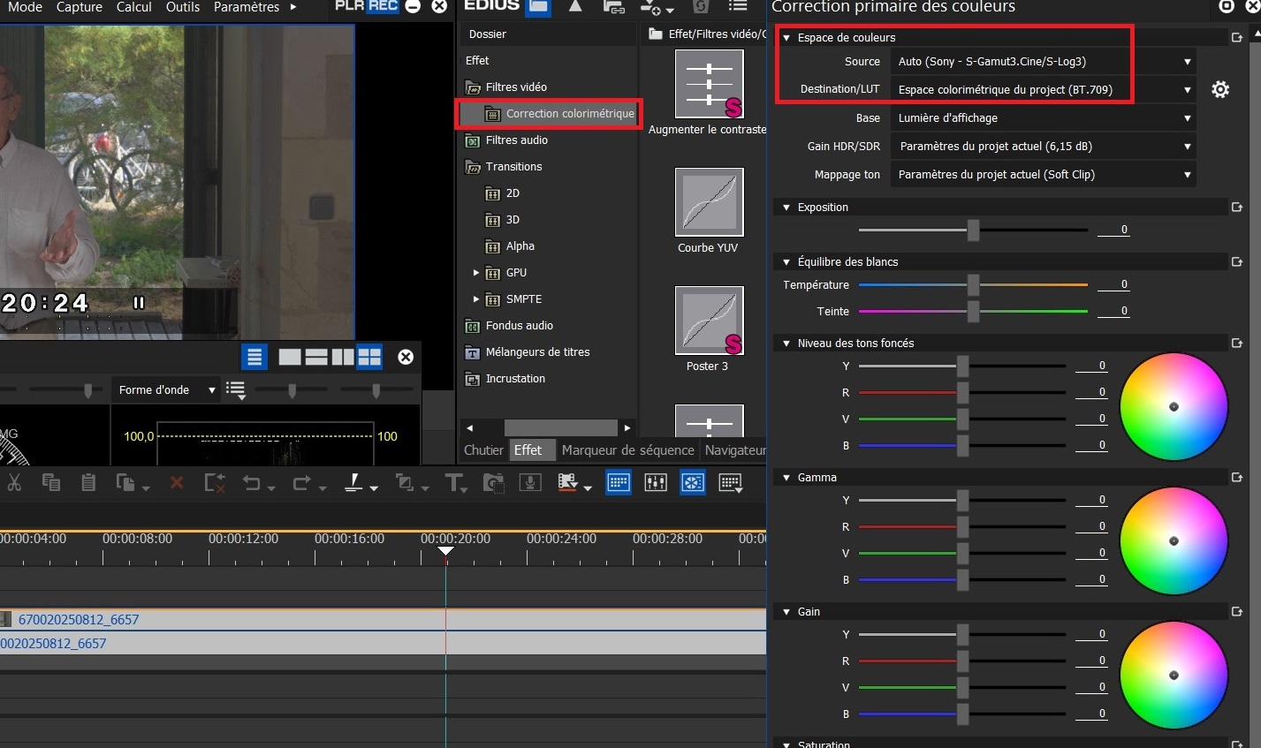
Task: Open the Gain HDR/SDR dropdown
Action: point(1045,147)
